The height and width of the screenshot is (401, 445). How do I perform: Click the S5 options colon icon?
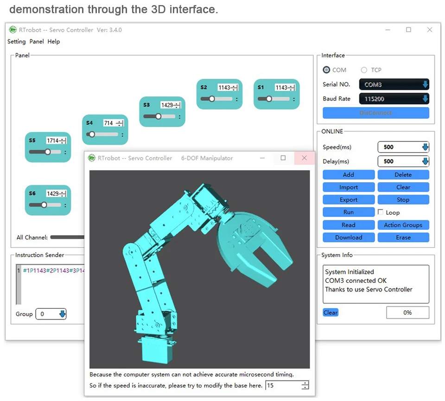pos(65,152)
